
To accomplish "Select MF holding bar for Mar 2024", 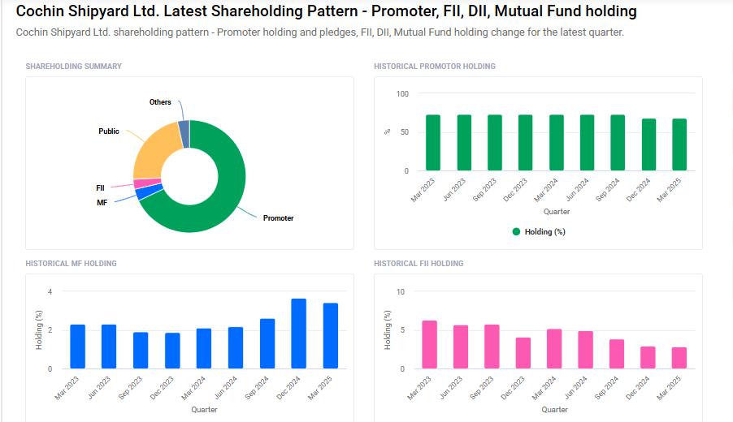I will (x=204, y=349).
